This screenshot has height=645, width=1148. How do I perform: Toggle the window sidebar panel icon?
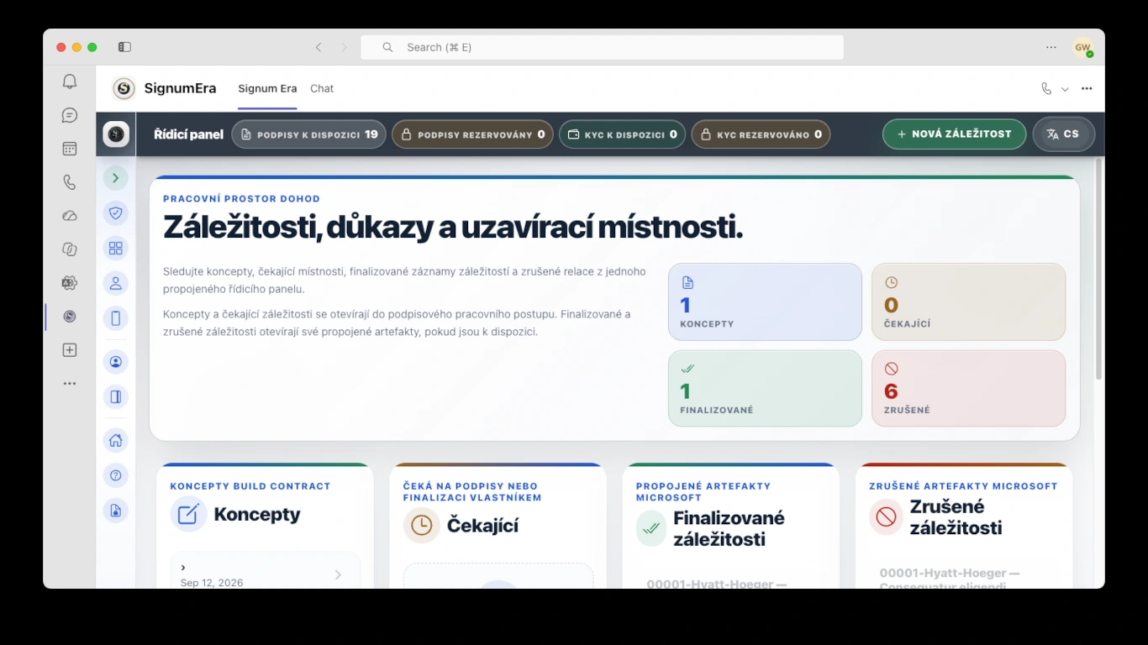click(x=124, y=47)
